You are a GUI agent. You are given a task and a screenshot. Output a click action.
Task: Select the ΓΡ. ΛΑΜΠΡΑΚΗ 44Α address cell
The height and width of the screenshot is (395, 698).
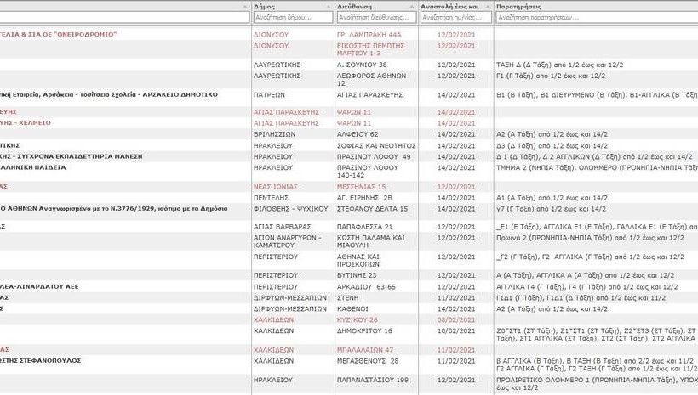369,35
